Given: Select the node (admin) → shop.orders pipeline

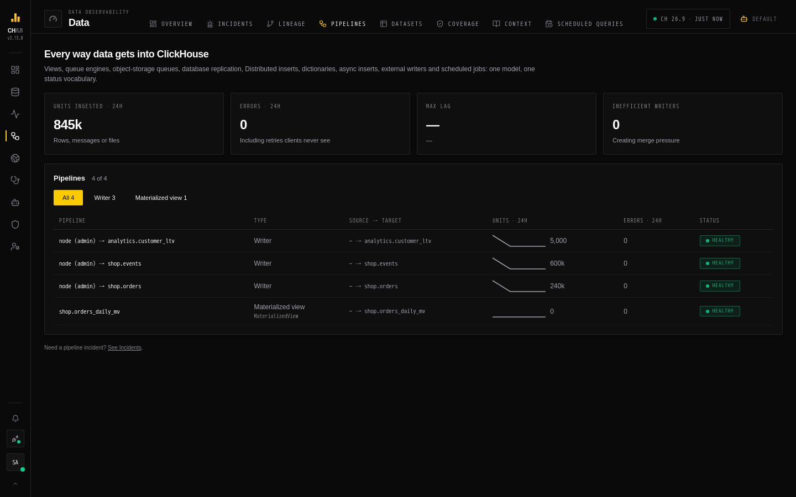Looking at the screenshot, I should (x=100, y=286).
